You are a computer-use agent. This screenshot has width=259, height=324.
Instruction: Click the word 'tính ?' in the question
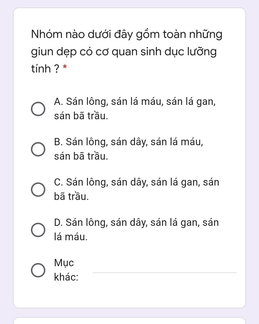[45, 68]
